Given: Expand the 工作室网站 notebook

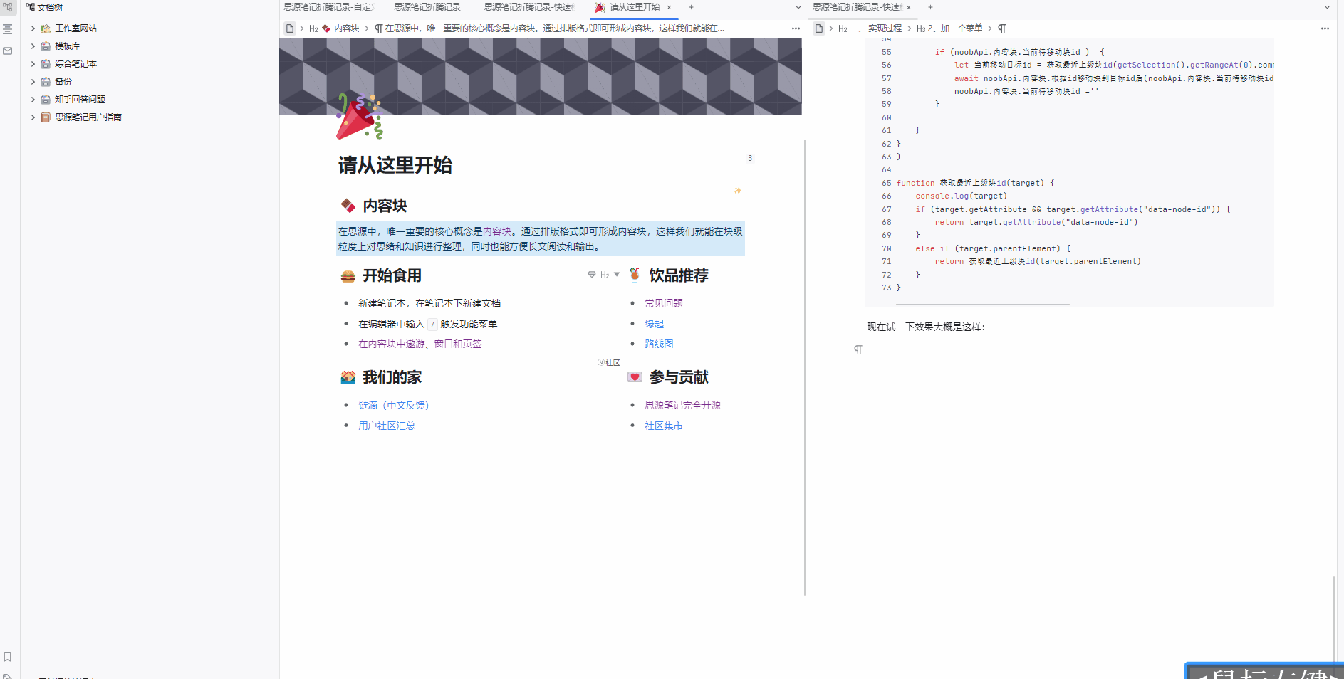Looking at the screenshot, I should point(32,28).
